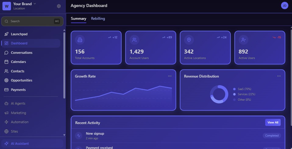The image size is (292, 149).
Task: Click the Total Accounts building icon
Action: point(80,40)
